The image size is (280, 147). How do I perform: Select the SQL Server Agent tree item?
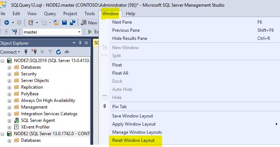[x=38, y=120]
